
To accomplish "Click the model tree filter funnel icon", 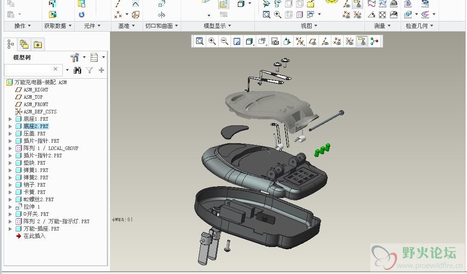I will coord(89,70).
